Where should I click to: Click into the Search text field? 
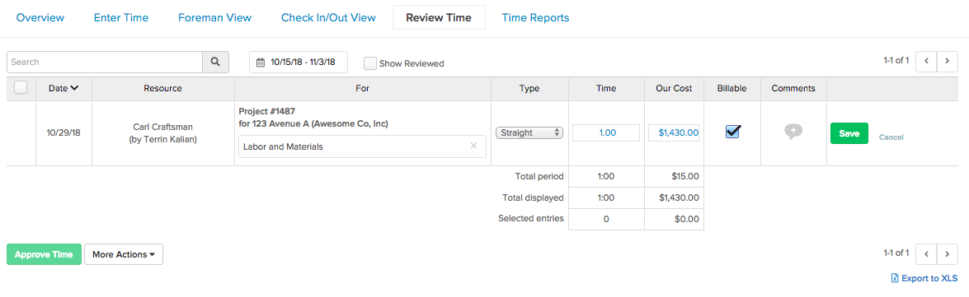105,63
